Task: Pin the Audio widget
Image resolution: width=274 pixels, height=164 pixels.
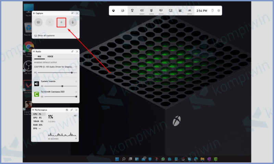Action: click(72, 51)
